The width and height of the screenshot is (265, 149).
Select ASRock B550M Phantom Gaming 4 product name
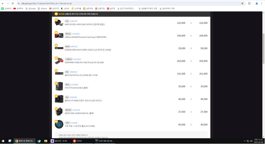point(86,37)
